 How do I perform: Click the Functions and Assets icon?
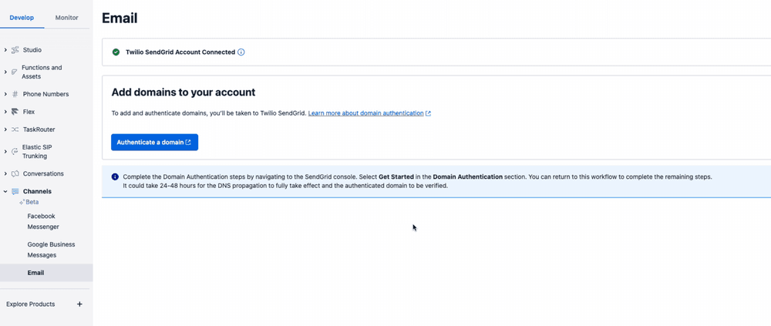(14, 72)
